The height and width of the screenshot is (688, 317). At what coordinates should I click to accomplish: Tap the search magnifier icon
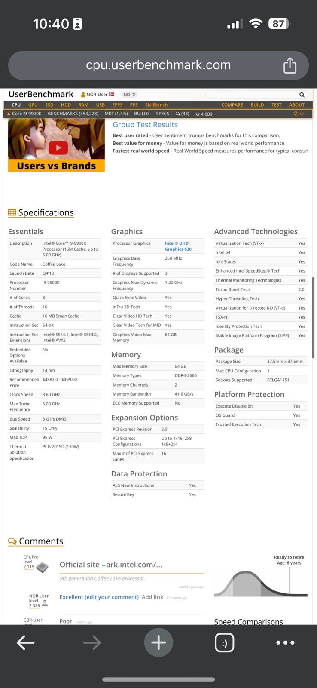[302, 95]
